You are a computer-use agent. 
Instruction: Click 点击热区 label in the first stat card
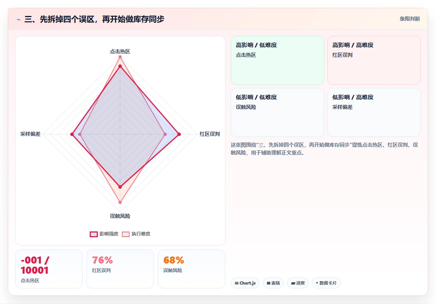(x=30, y=280)
